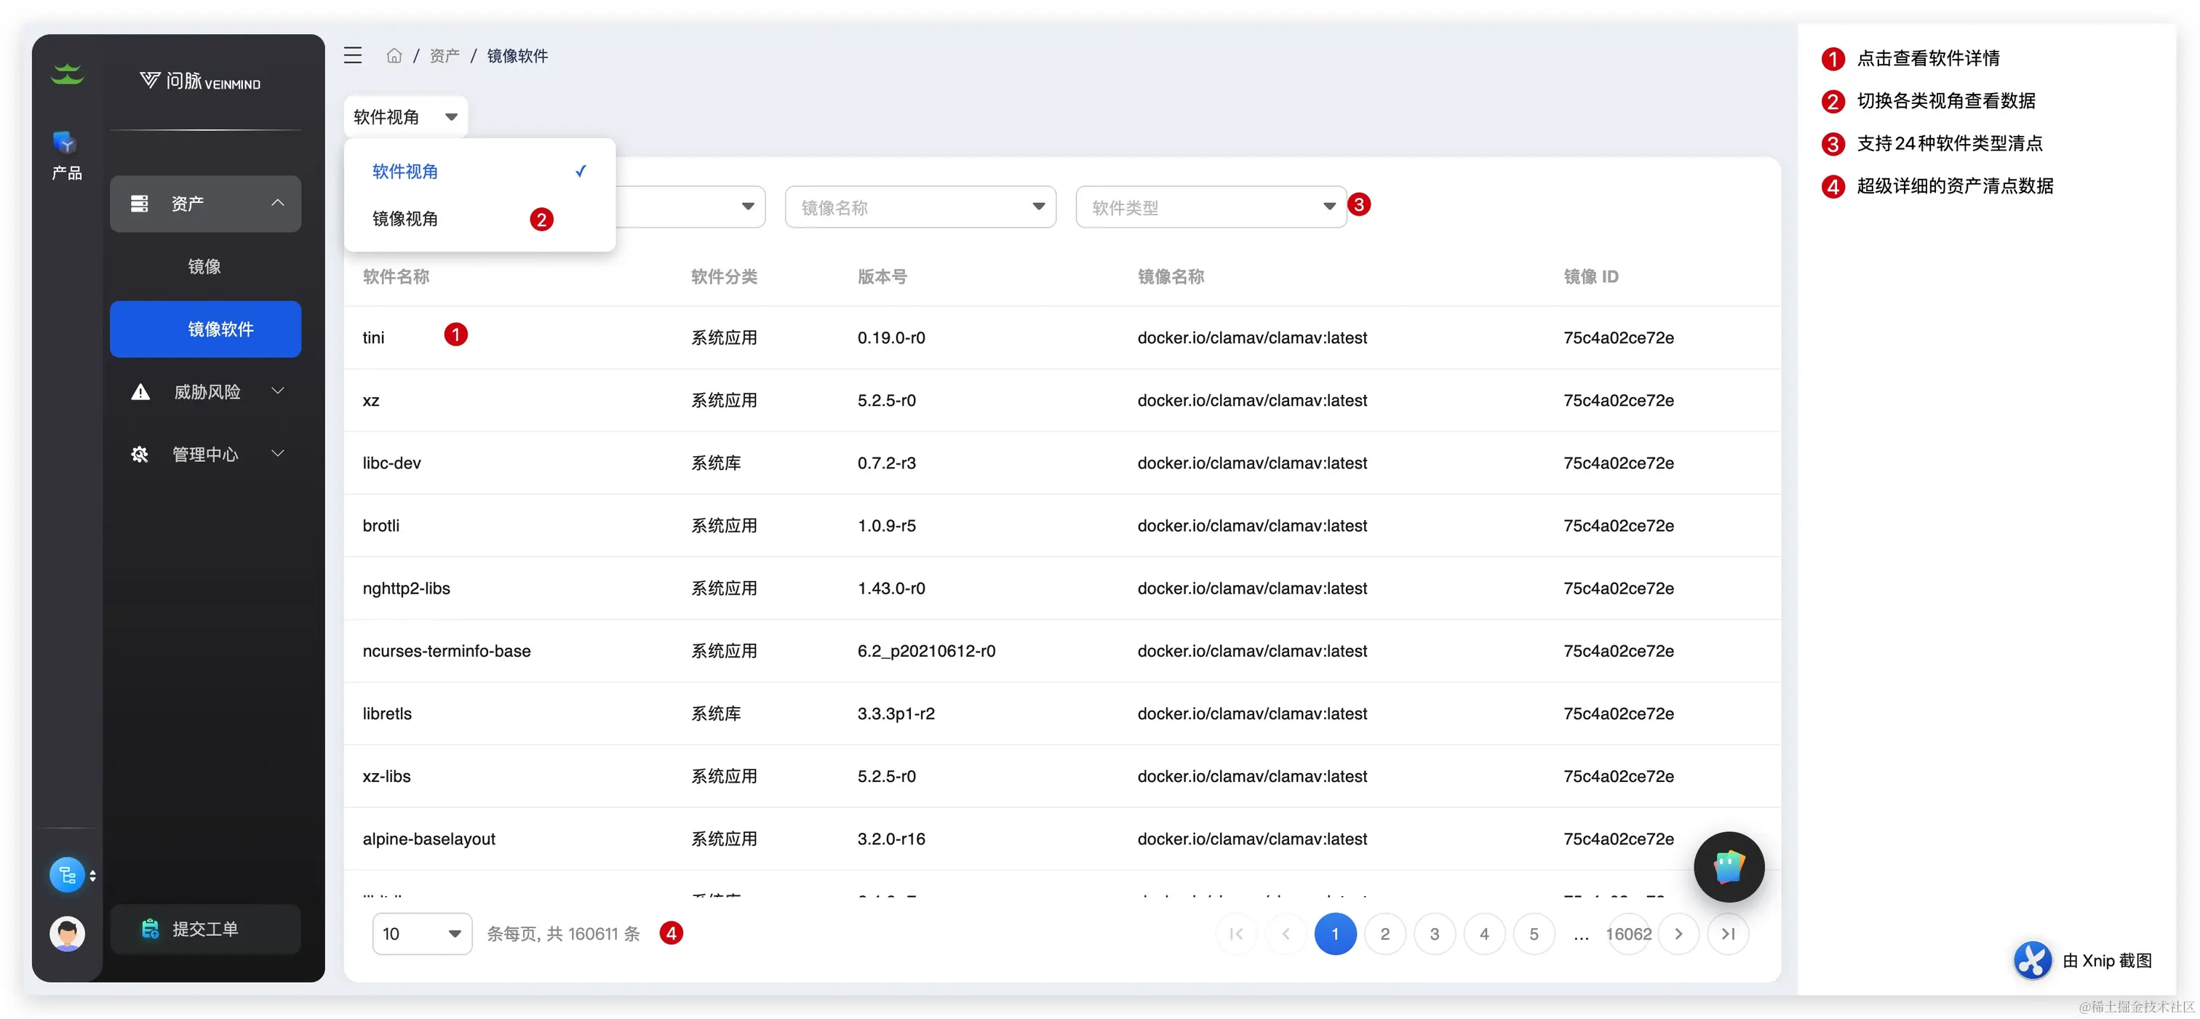Image resolution: width=2200 pixels, height=1019 pixels.
Task: Open the blue topology node icon at bottom left
Action: coord(67,874)
